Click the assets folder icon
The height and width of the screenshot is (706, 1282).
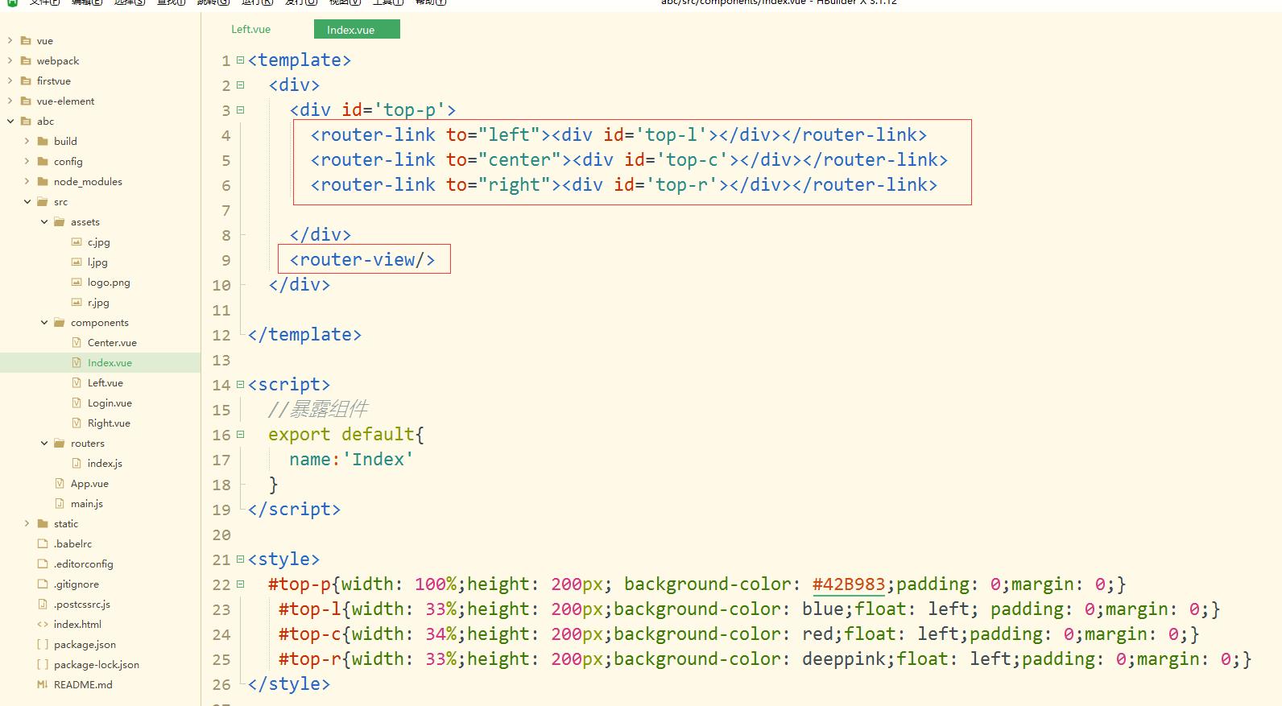[60, 221]
